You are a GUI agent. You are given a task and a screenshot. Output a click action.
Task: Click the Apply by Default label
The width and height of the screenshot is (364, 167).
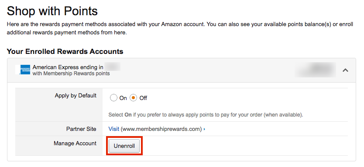pos(76,96)
